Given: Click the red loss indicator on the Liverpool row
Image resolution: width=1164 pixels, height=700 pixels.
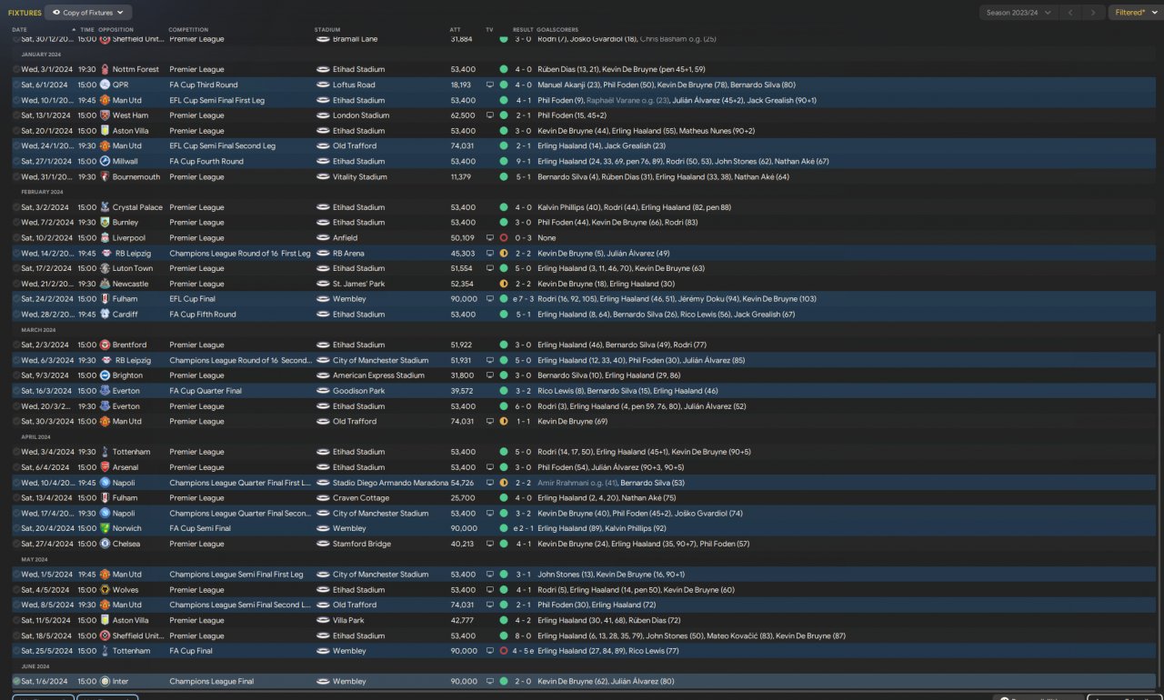Looking at the screenshot, I should (504, 238).
